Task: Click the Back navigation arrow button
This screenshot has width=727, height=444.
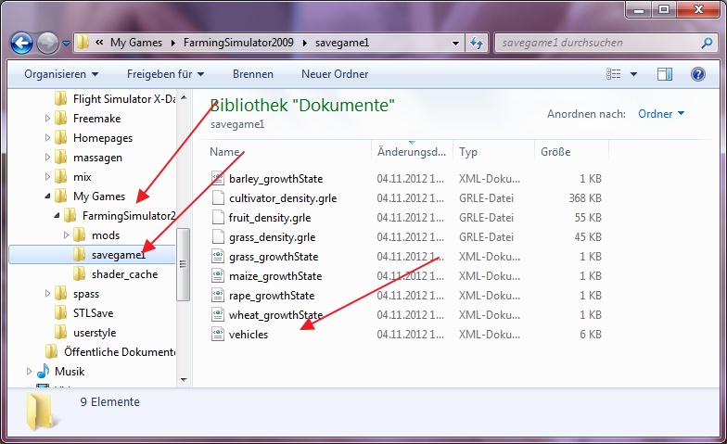Action: point(22,43)
